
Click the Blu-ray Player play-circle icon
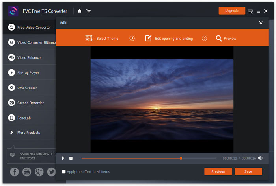tap(11, 72)
